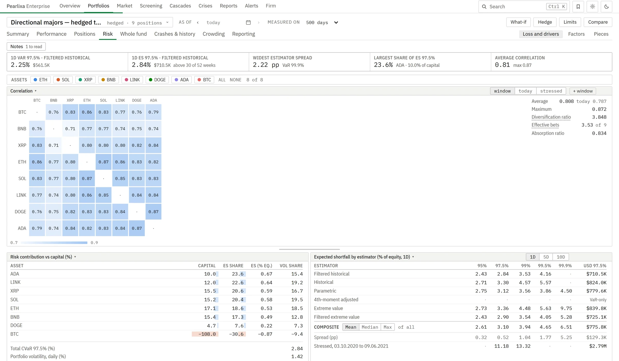Toggle the ETH asset chip

pyautogui.click(x=41, y=80)
